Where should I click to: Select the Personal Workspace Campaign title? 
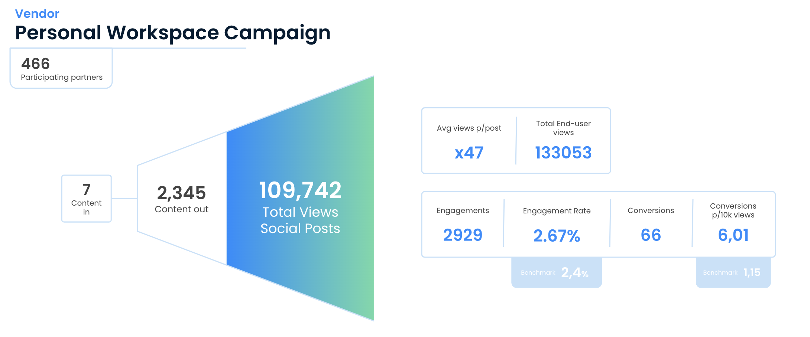172,33
